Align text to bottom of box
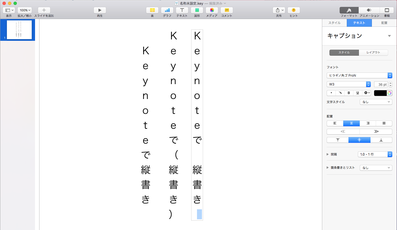The width and height of the screenshot is (397, 230). [x=381, y=140]
